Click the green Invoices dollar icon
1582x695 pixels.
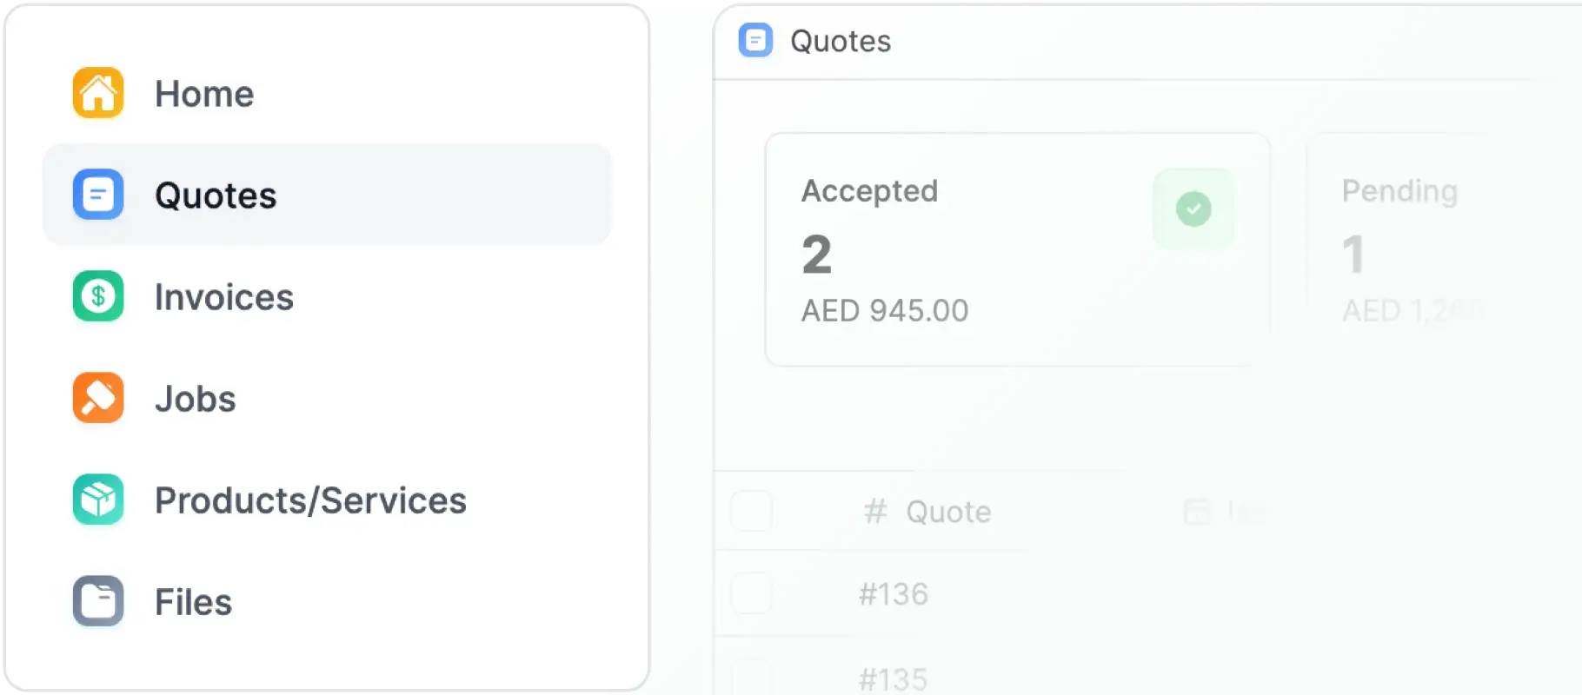(98, 296)
